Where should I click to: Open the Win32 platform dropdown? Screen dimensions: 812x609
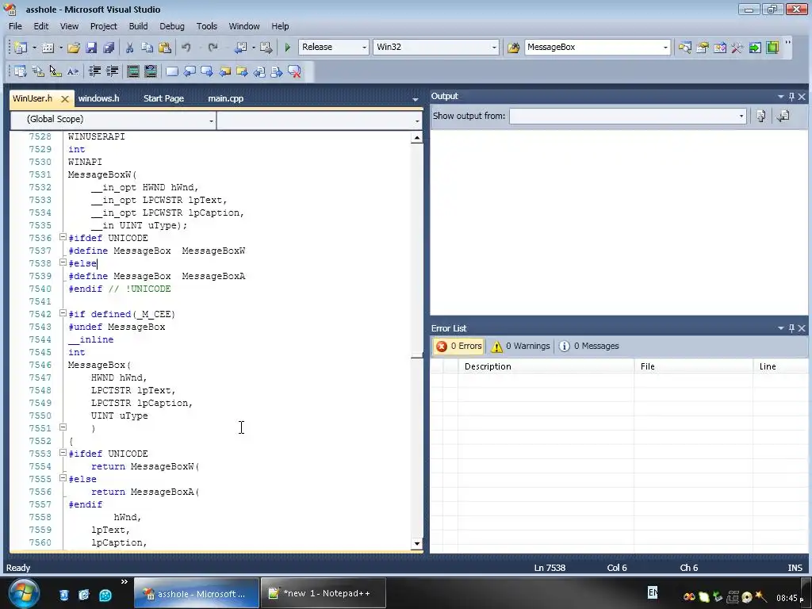(x=494, y=47)
